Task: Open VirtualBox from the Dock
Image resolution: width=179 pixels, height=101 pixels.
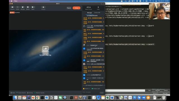Action: click(85, 97)
